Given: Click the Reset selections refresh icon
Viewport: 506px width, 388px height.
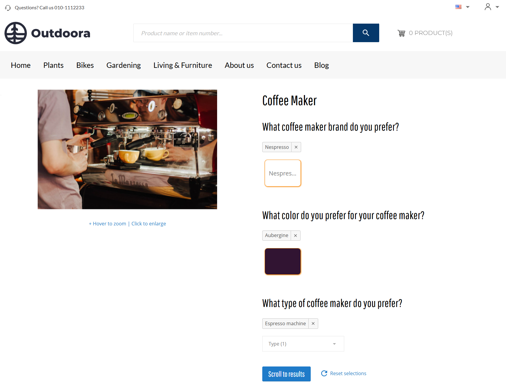Looking at the screenshot, I should coord(324,373).
